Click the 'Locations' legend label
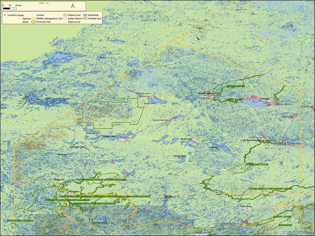The height and width of the screenshot is (236, 315). click(12, 15)
